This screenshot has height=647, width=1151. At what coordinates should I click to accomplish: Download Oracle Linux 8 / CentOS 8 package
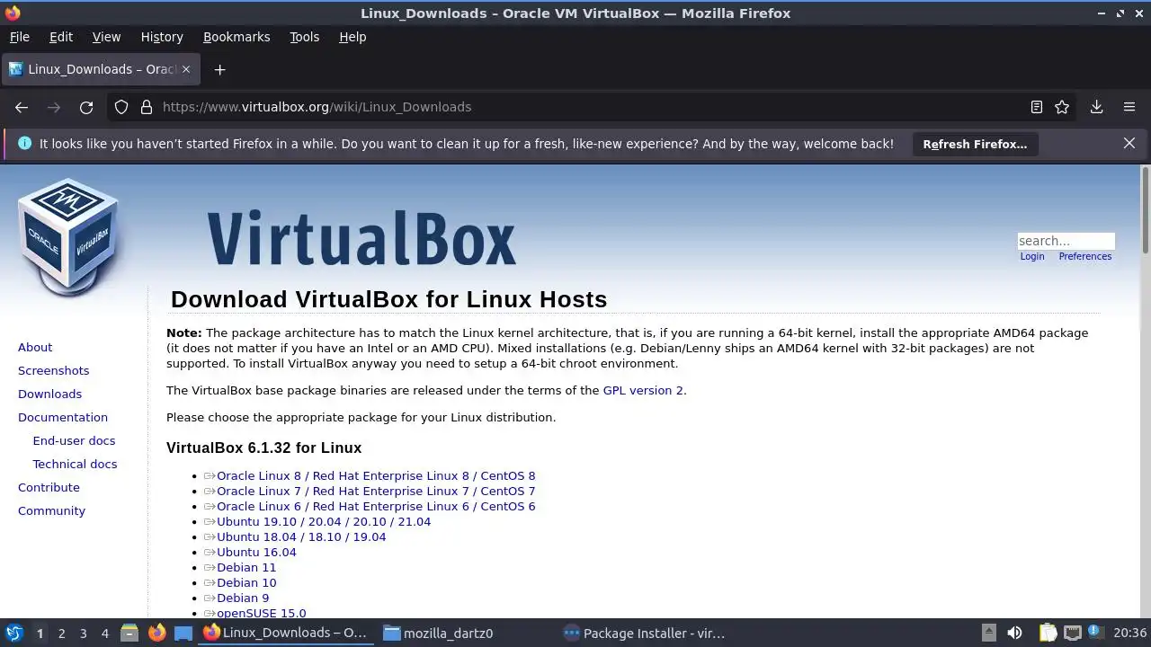click(x=376, y=475)
